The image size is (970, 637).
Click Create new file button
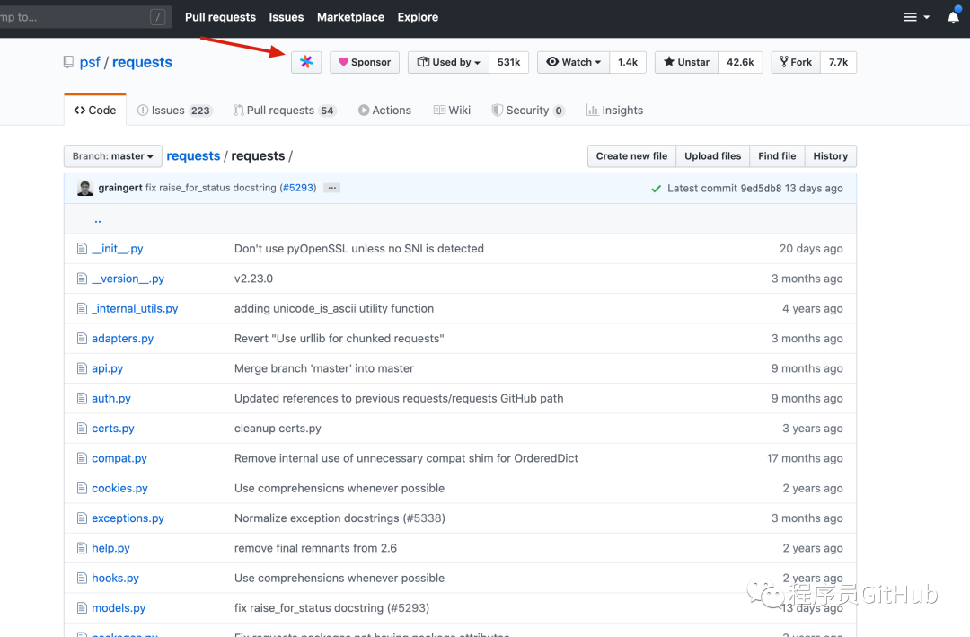coord(631,156)
